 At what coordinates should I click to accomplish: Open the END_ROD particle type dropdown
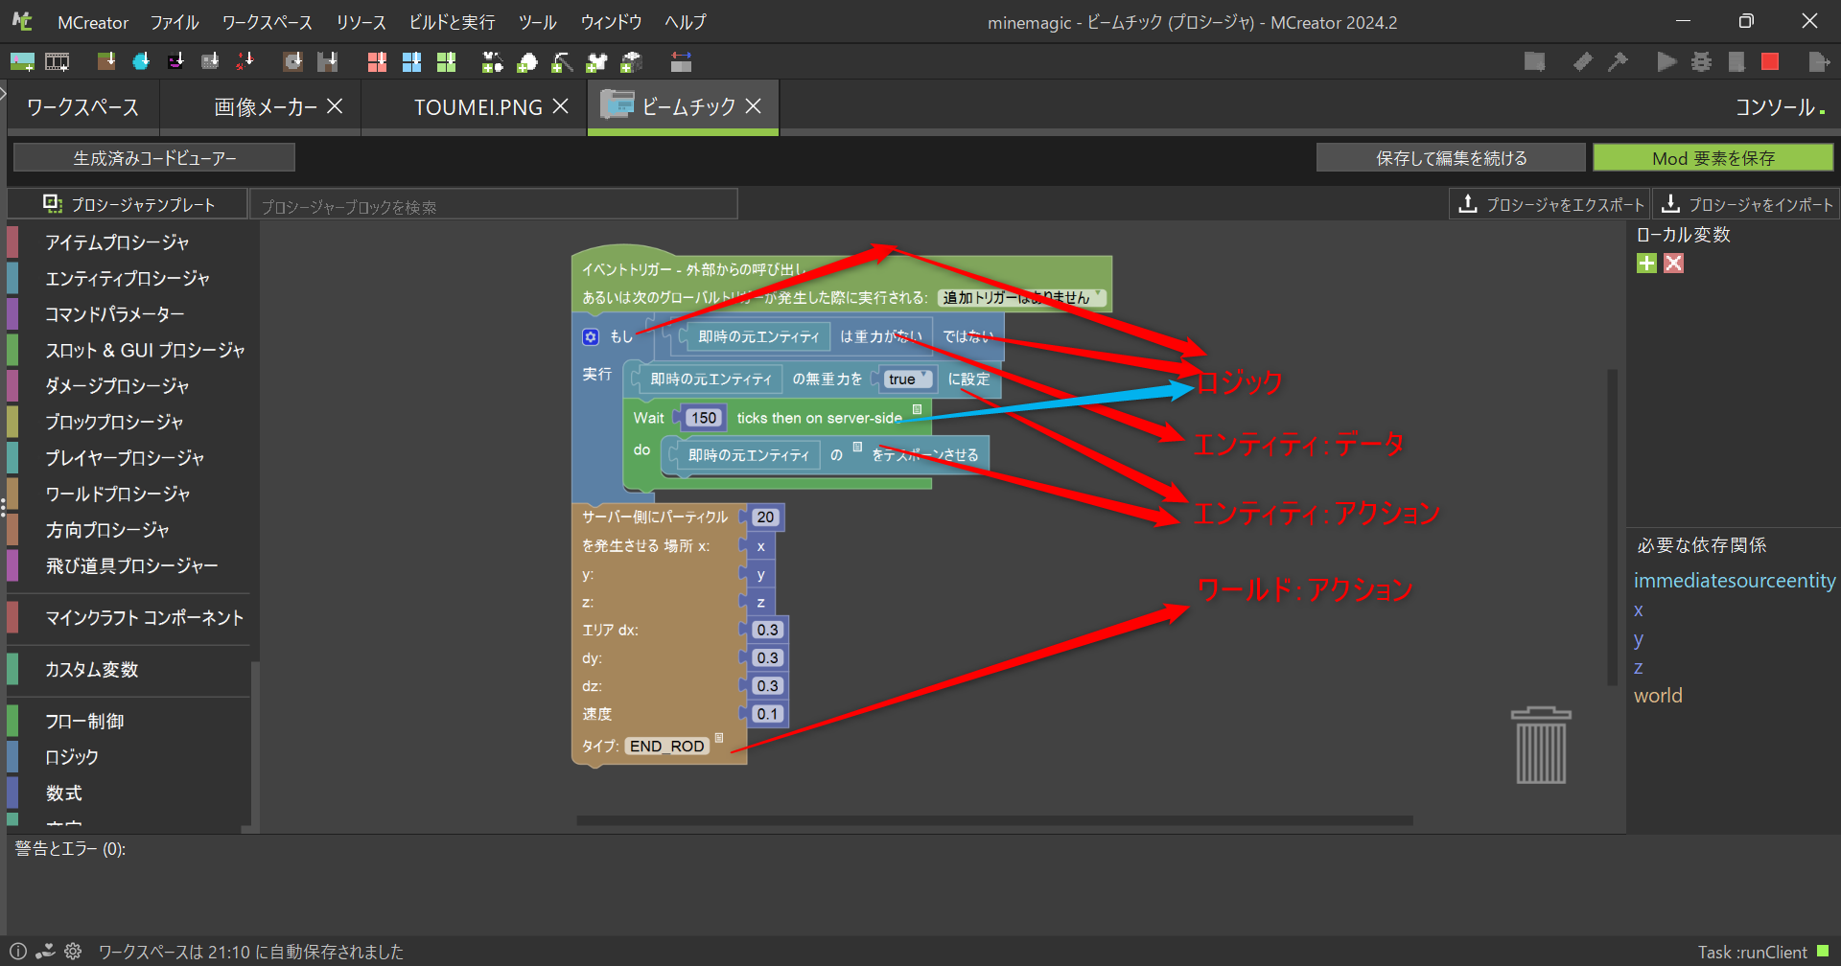click(x=667, y=746)
